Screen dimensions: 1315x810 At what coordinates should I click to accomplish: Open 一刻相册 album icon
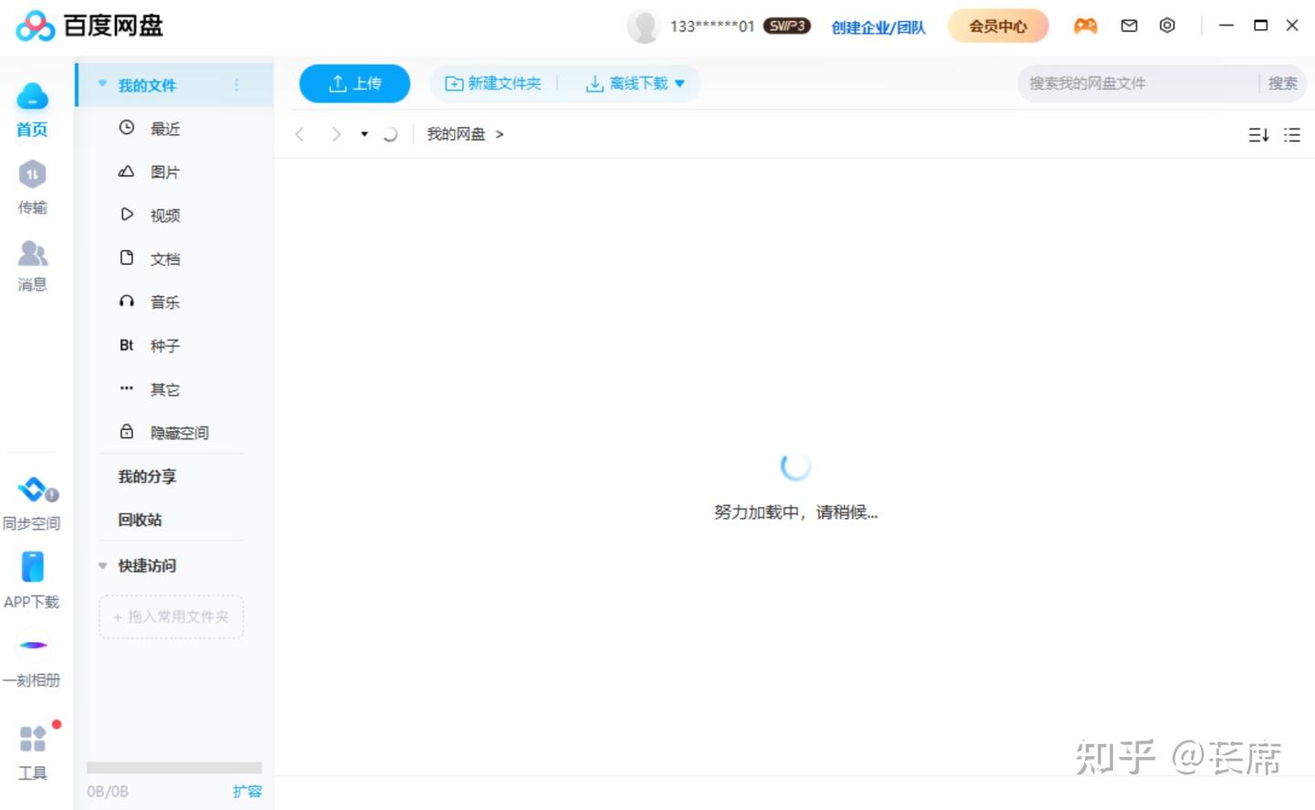point(33,645)
